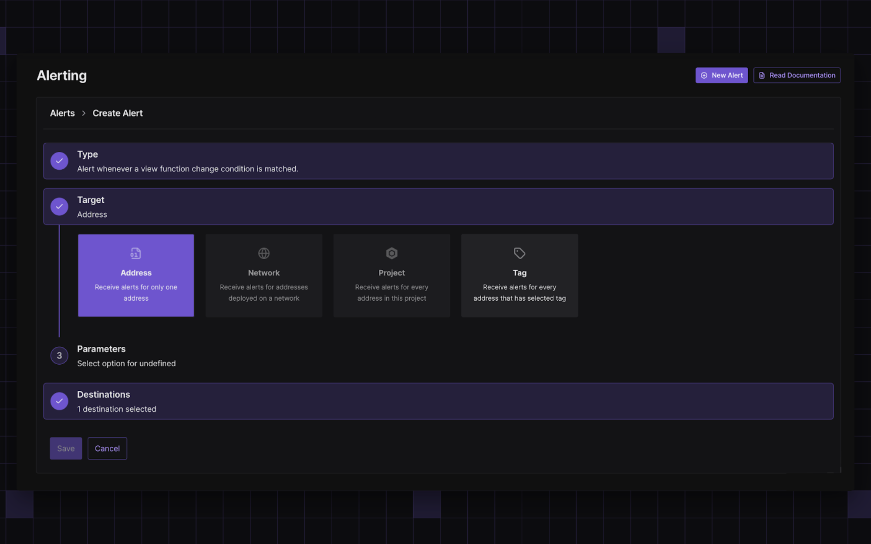
Task: Expand the Parameters step section
Action: coord(126,356)
